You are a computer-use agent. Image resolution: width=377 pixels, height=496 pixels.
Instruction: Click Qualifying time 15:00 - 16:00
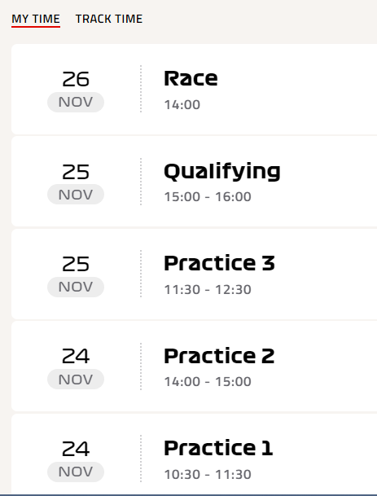coord(208,197)
